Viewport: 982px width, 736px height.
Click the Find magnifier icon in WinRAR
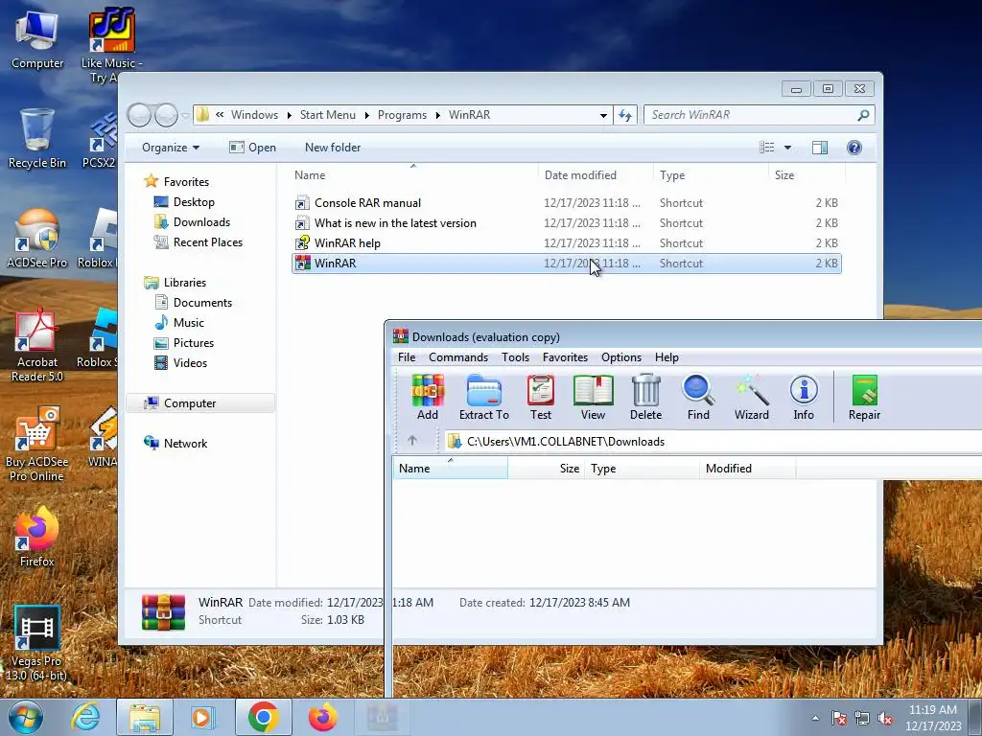(x=698, y=397)
